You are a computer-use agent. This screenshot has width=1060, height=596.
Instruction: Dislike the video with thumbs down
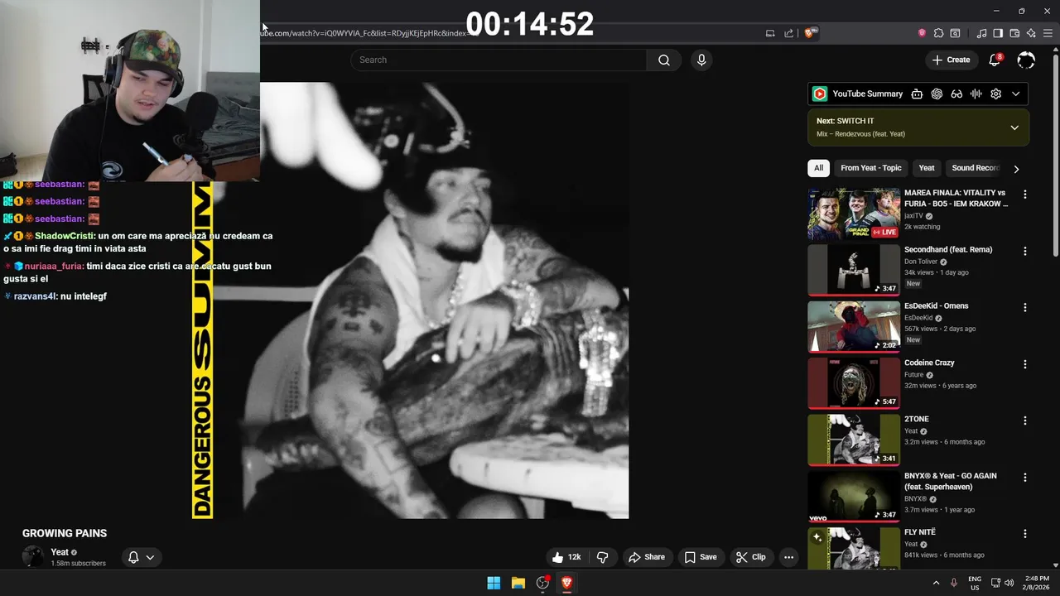(603, 557)
